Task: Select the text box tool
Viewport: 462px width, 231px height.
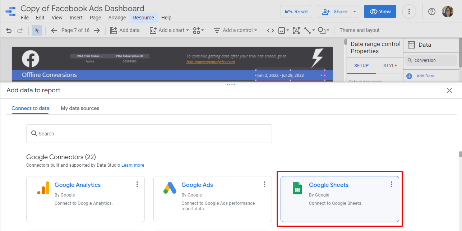Action: (296, 31)
